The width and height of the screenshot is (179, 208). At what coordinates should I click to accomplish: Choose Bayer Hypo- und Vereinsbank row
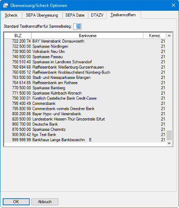tap(85, 114)
